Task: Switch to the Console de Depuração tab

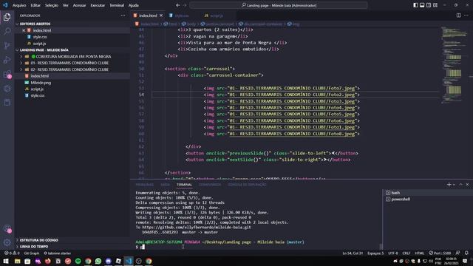Action: [x=247, y=185]
